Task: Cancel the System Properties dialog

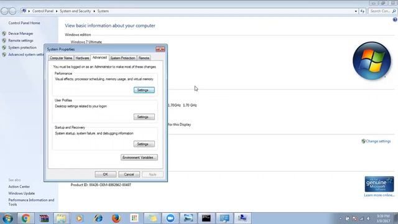Action: (x=129, y=174)
